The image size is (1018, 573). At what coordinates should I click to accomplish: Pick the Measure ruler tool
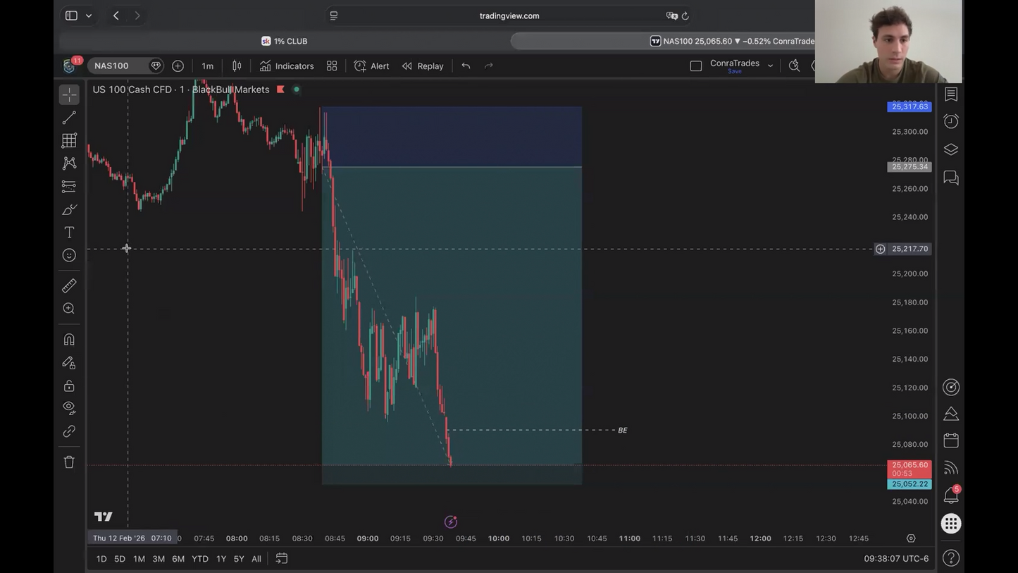tap(69, 285)
